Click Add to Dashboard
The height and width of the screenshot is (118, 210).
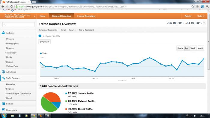86,30
